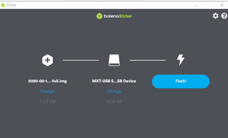The image size is (228, 138).
Task: Change the MXT-USB target device
Action: tap(114, 91)
